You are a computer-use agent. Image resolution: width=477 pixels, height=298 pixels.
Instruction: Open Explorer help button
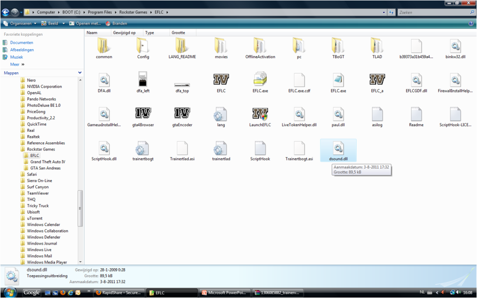tap(471, 23)
